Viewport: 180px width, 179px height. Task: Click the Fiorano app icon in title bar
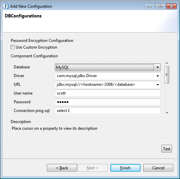coord(6,6)
